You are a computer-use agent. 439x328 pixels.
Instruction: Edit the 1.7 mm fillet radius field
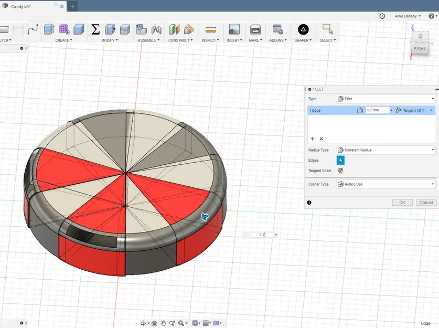pyautogui.click(x=378, y=110)
